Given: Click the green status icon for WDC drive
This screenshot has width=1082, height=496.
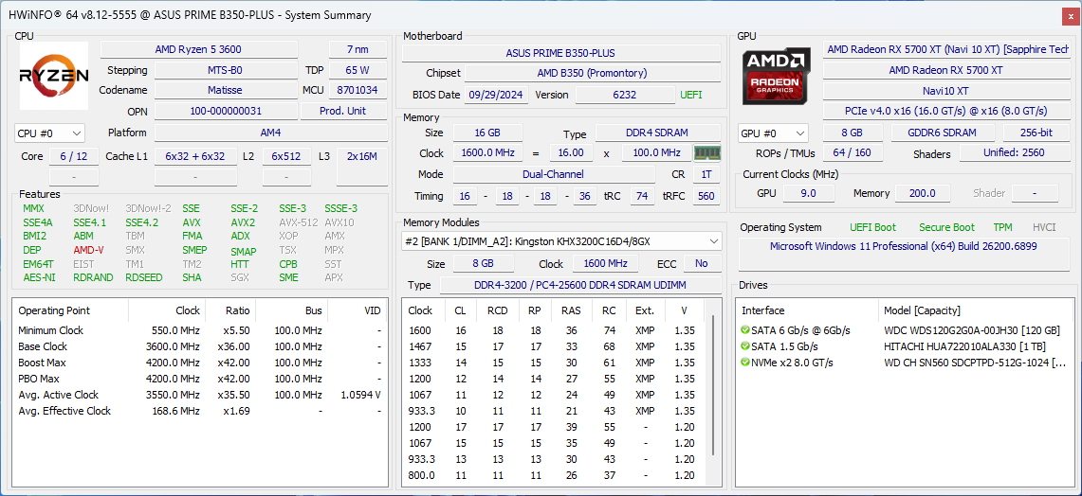Looking at the screenshot, I should pos(745,330).
